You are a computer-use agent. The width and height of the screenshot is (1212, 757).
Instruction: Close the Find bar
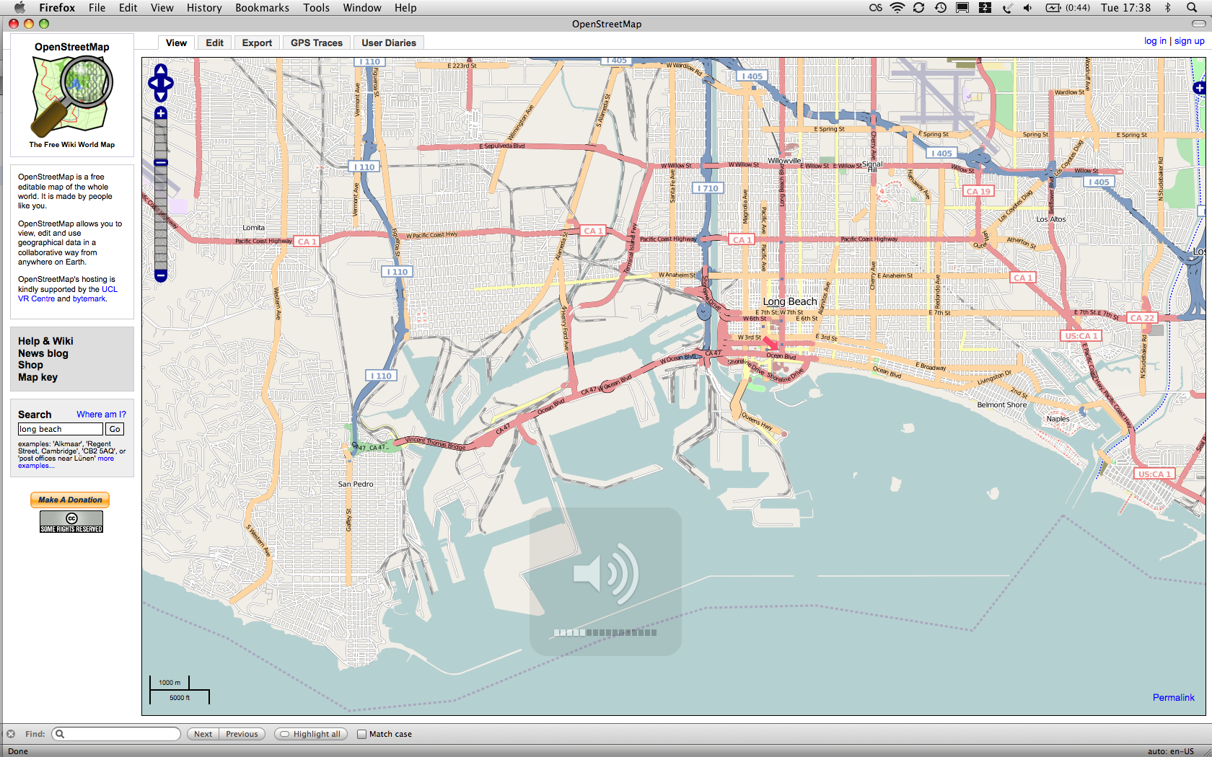coord(11,734)
